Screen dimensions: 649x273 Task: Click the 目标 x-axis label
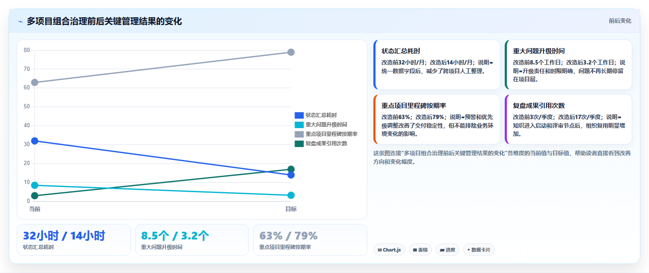coord(291,209)
